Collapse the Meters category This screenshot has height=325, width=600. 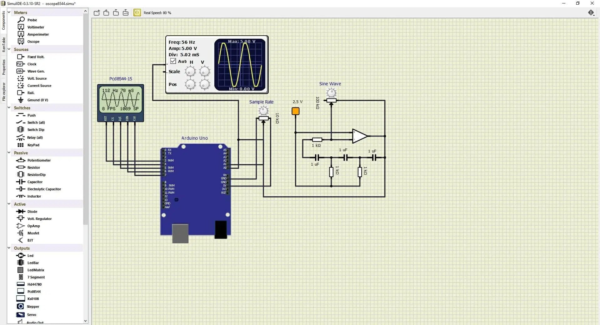click(x=9, y=12)
